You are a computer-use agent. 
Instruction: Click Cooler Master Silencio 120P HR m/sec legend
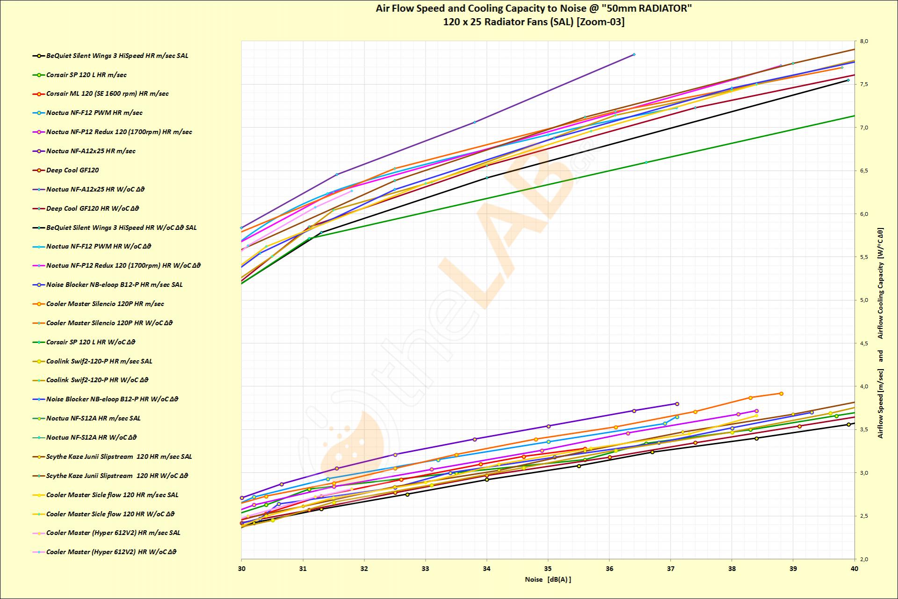click(x=105, y=304)
